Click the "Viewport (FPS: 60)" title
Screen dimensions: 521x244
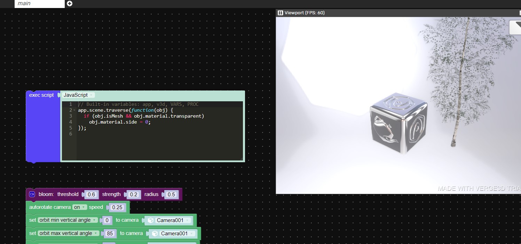point(305,13)
